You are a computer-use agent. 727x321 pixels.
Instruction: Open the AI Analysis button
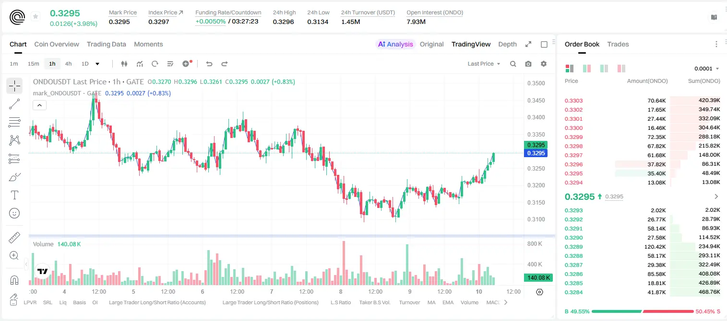(395, 44)
